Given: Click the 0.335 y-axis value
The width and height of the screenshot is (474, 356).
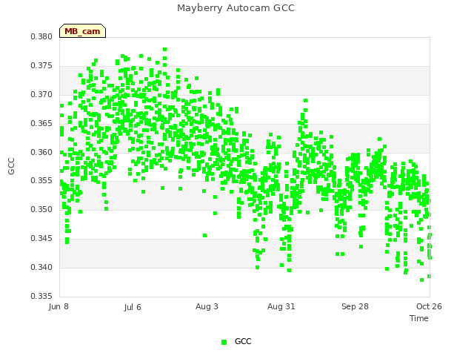Looking at the screenshot, I should [x=41, y=296].
